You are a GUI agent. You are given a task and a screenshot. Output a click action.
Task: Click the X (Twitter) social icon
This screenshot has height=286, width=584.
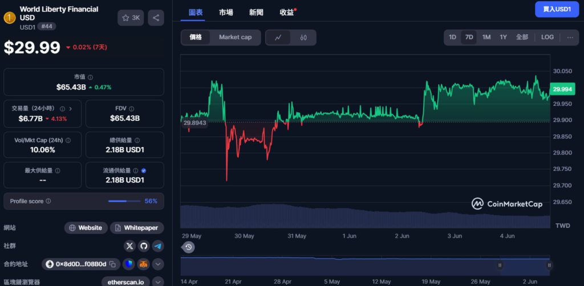click(x=129, y=246)
